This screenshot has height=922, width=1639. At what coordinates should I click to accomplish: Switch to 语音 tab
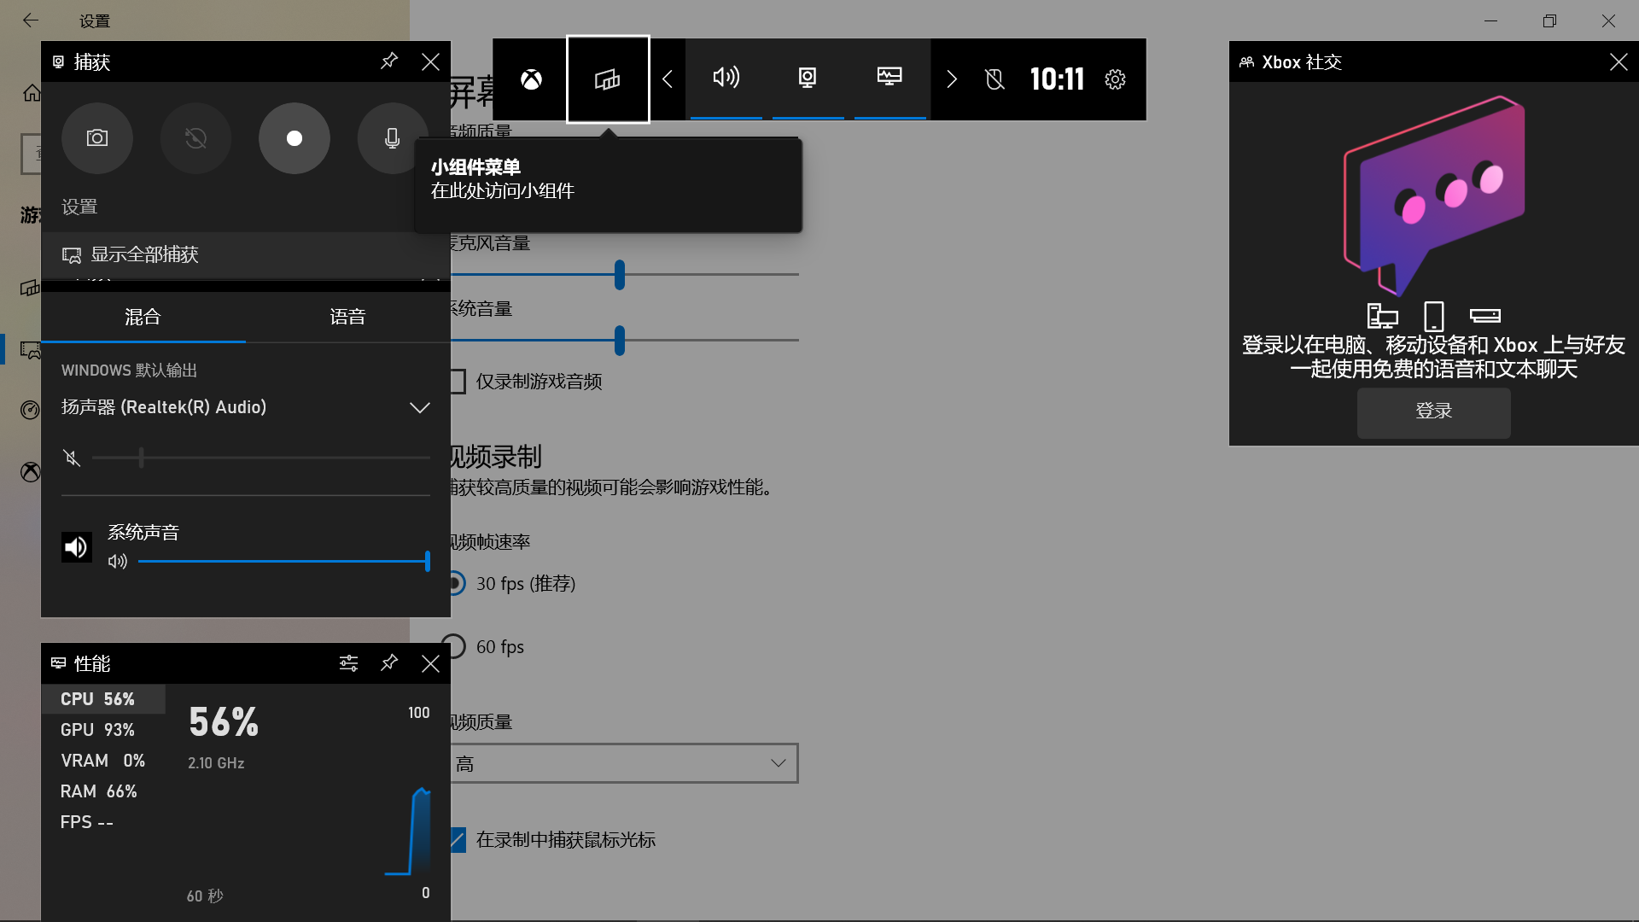coord(347,317)
